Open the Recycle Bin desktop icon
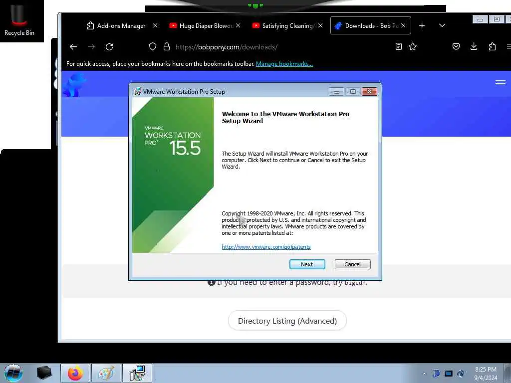Image resolution: width=511 pixels, height=383 pixels. pos(19,20)
